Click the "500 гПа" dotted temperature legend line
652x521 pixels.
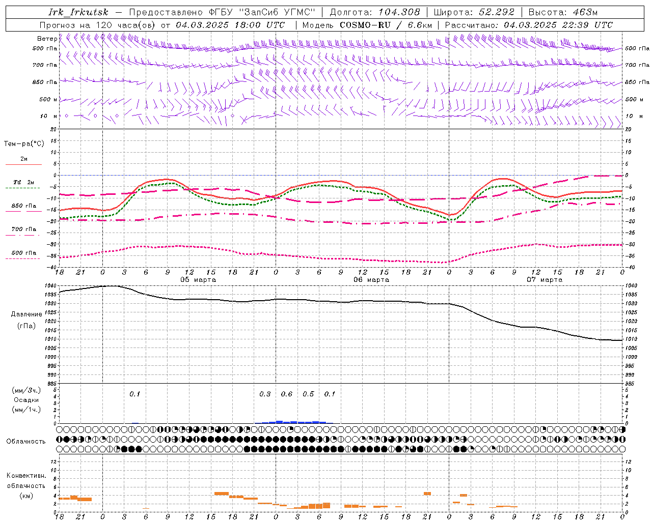coord(22,259)
